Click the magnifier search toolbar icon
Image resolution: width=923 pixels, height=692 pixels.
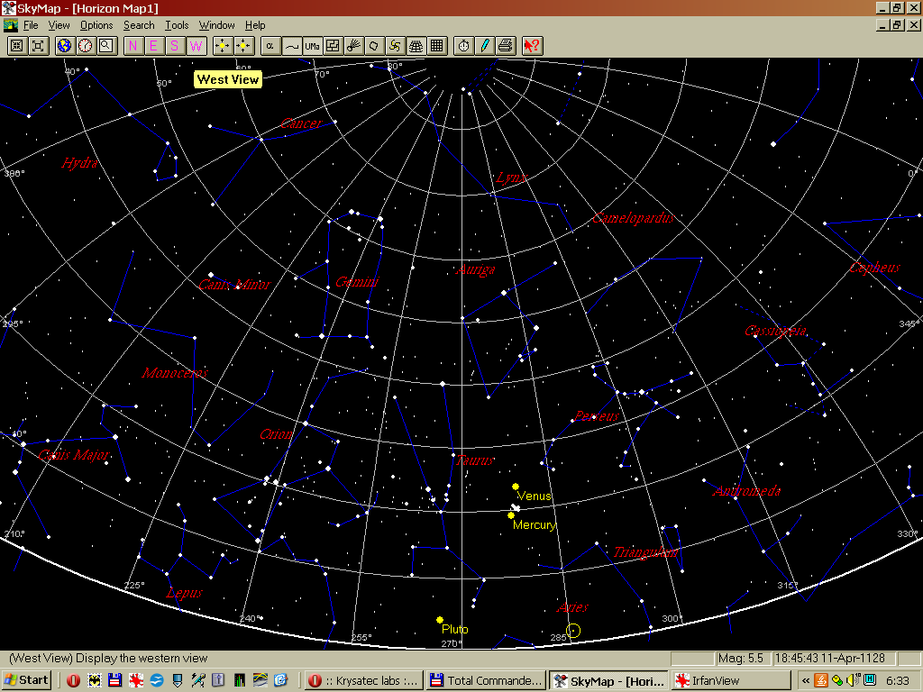click(x=106, y=46)
